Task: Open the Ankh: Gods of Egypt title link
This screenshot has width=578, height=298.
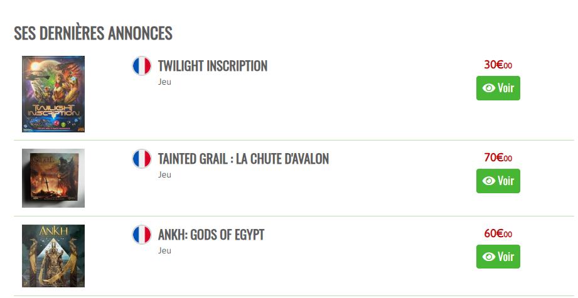Action: click(x=211, y=235)
